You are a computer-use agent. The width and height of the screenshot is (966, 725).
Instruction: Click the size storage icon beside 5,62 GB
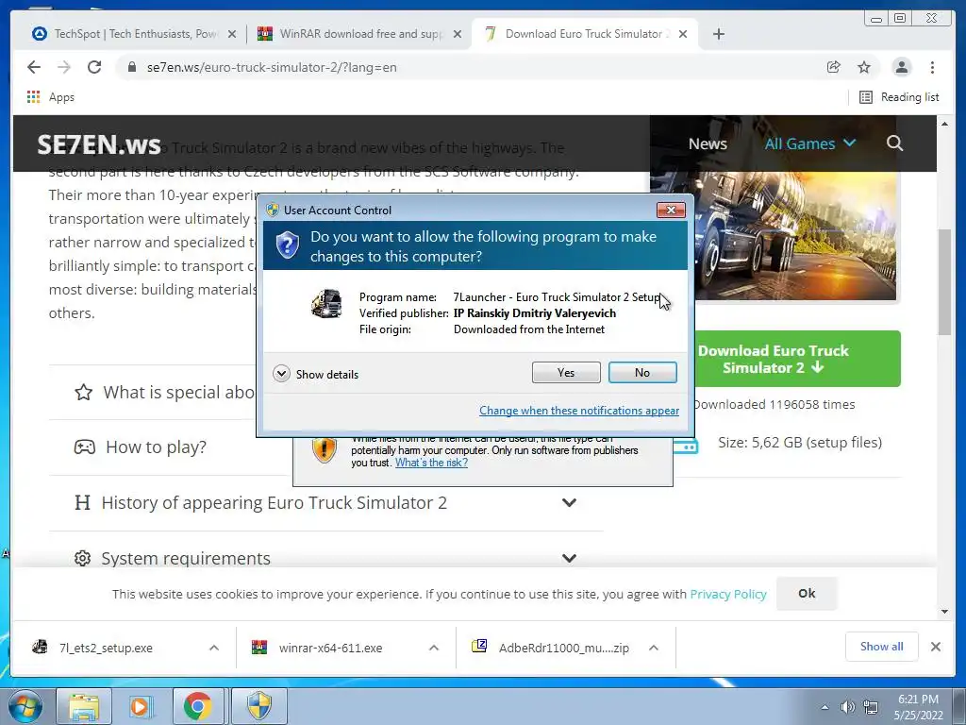[686, 446]
